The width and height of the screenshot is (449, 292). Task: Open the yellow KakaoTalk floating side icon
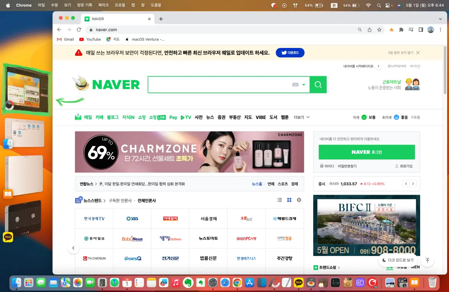pos(8,237)
